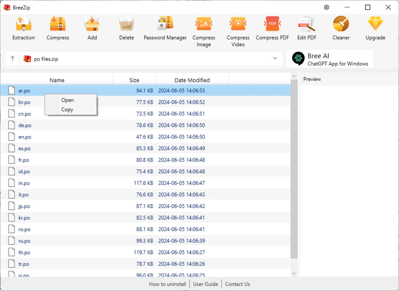Select the th.po file name

[x=24, y=252]
